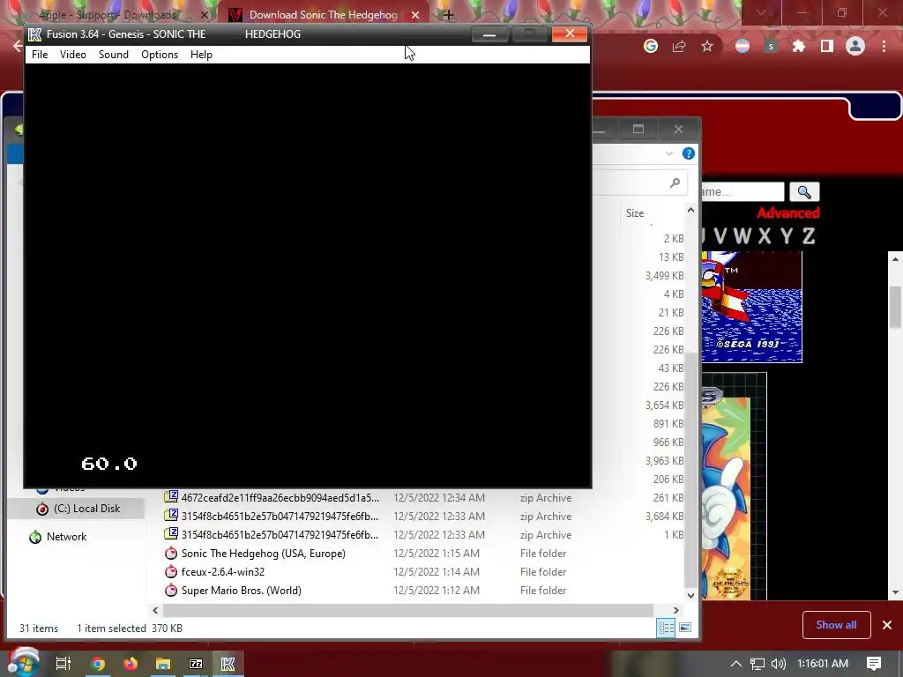
Task: Select letter V in alphabet index
Action: tap(720, 236)
